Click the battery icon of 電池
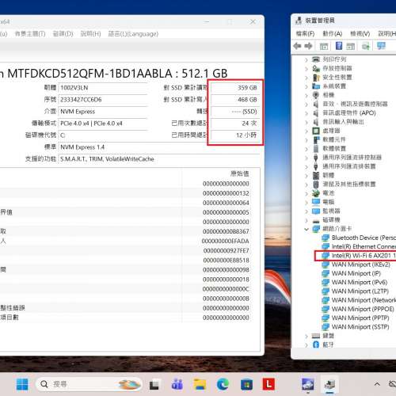This screenshot has height=396, width=396. tap(316, 193)
